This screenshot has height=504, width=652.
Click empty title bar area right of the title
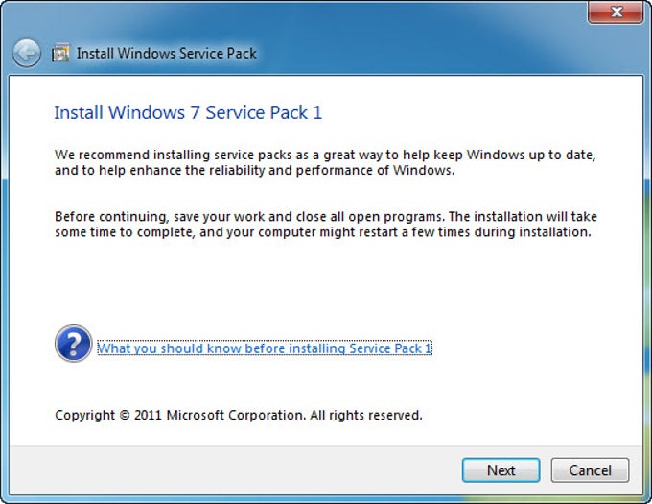tap(431, 53)
